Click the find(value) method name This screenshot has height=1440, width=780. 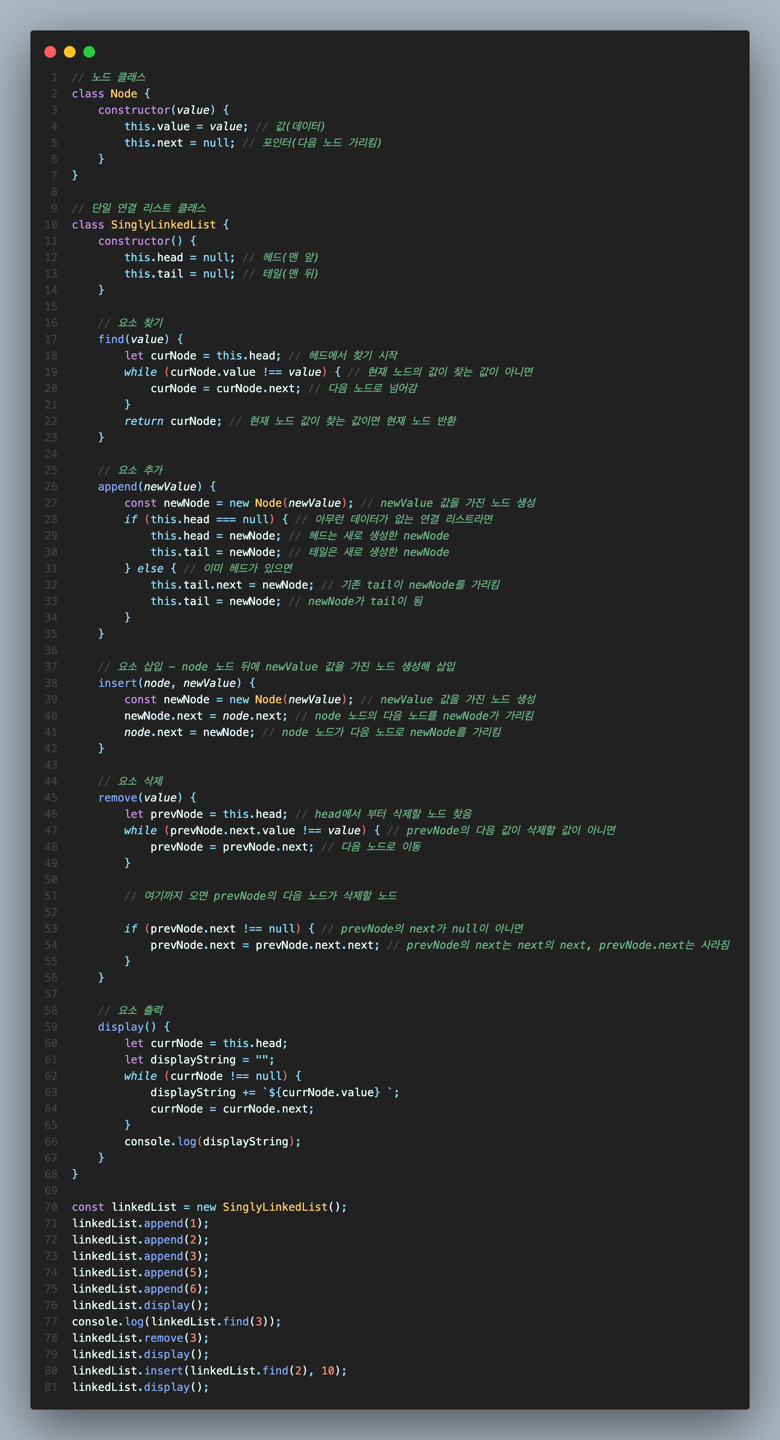111,339
